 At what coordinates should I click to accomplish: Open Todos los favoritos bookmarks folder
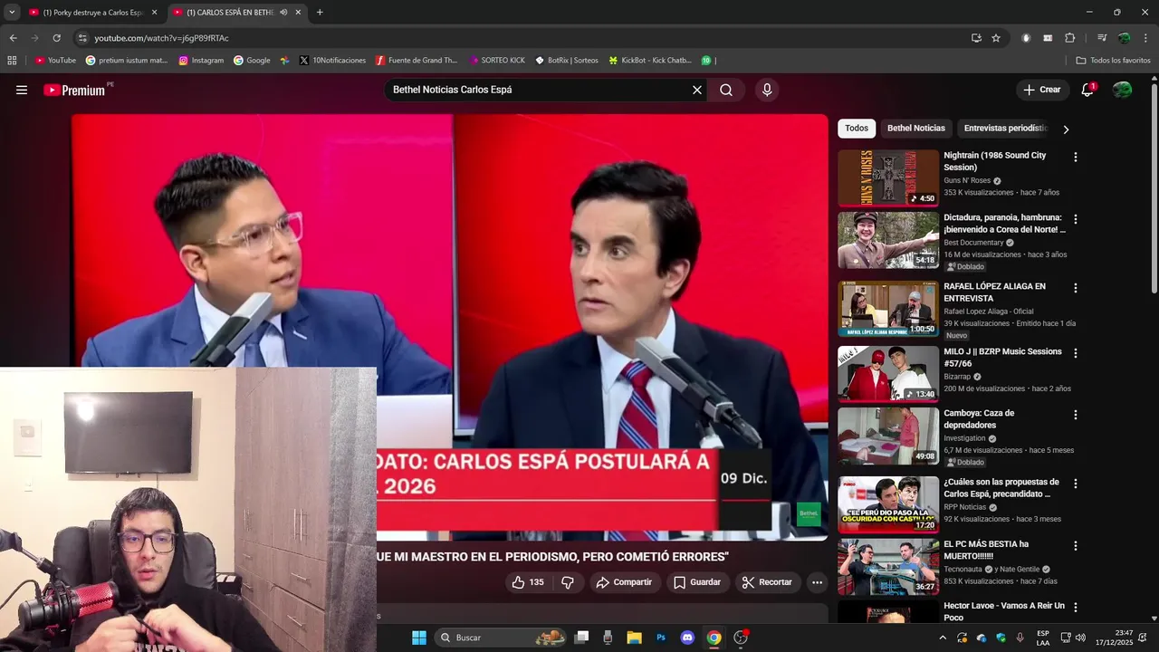pyautogui.click(x=1113, y=61)
